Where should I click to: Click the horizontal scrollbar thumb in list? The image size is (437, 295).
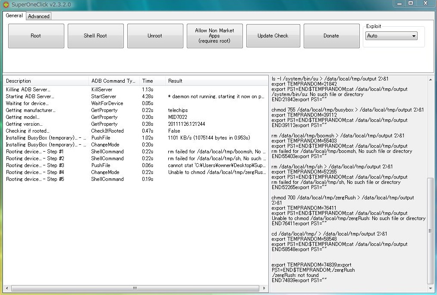[x=135, y=288]
